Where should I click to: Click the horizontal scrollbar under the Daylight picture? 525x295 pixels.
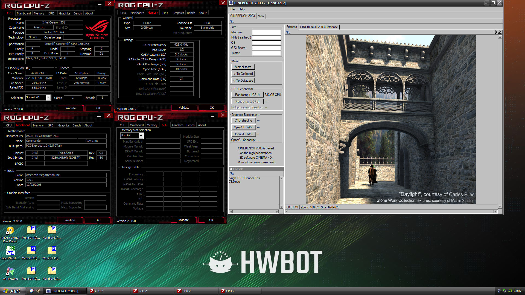391,212
